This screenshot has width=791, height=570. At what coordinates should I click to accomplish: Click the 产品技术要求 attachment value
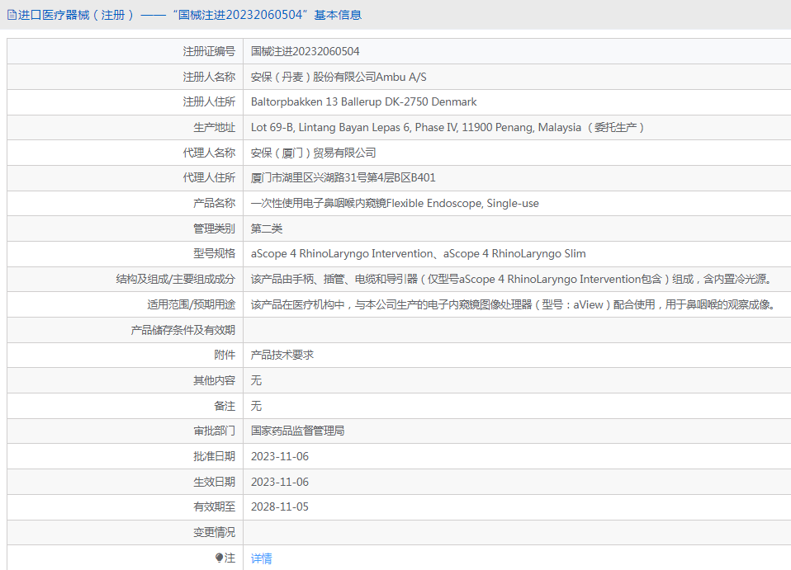(282, 355)
